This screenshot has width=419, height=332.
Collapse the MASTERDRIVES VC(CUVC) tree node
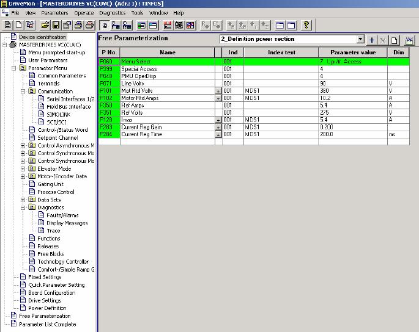click(x=4, y=45)
